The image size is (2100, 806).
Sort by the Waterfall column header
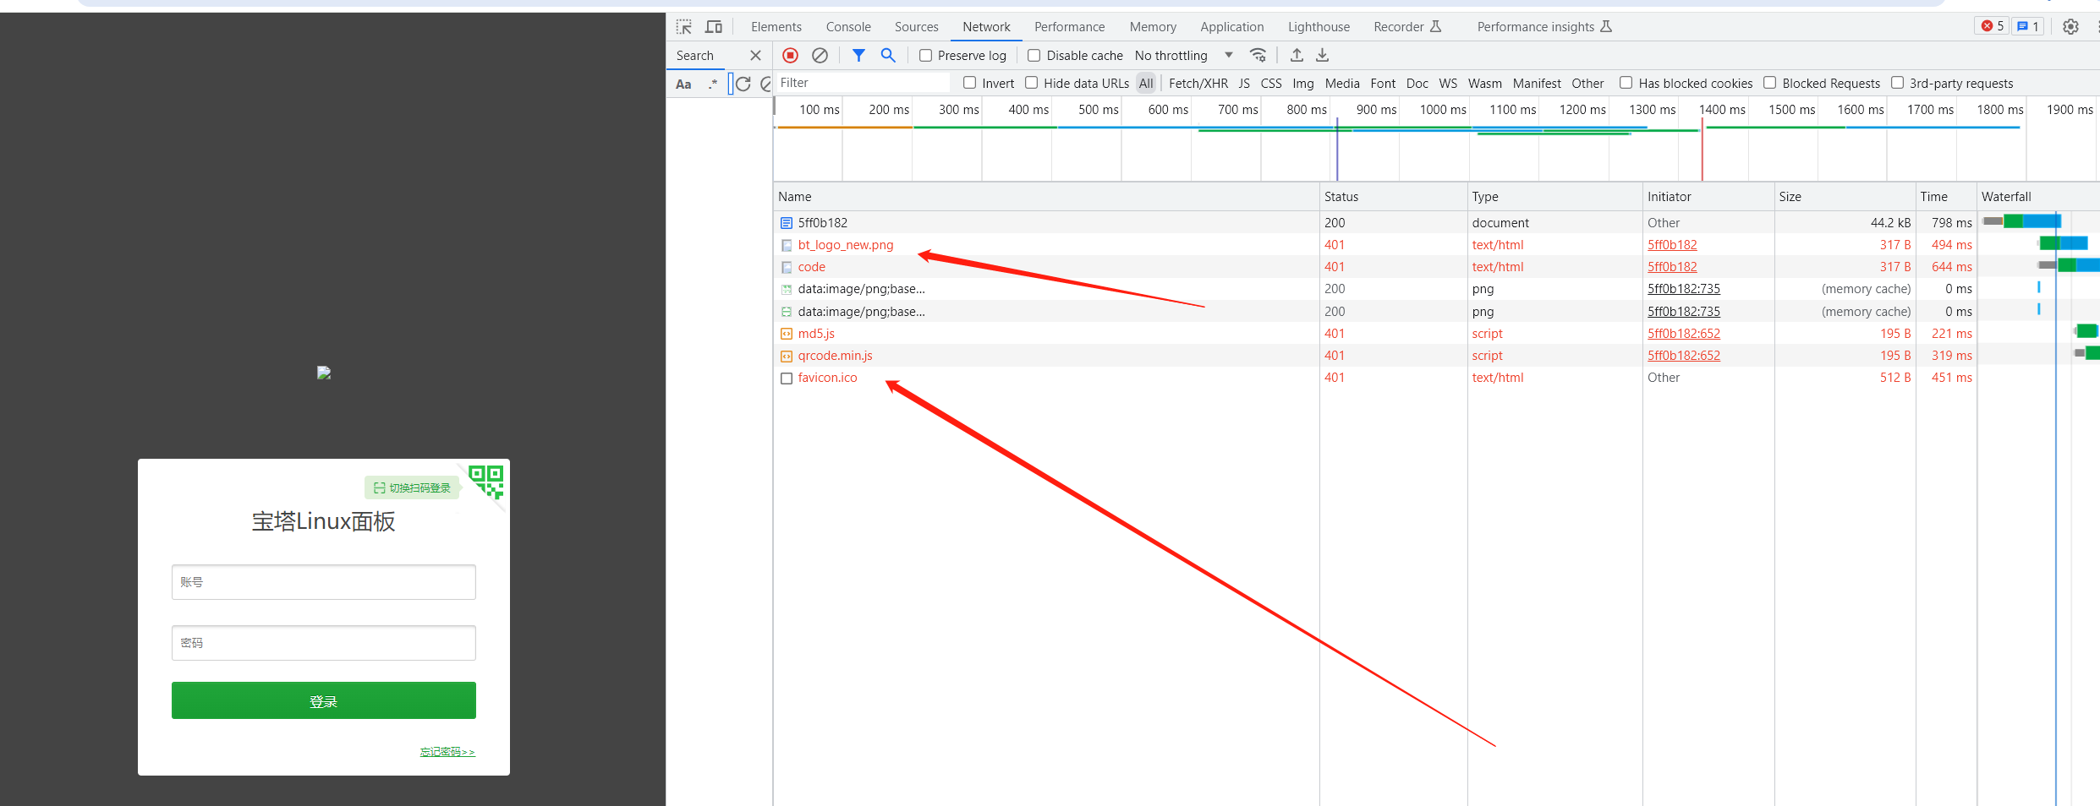(2038, 197)
